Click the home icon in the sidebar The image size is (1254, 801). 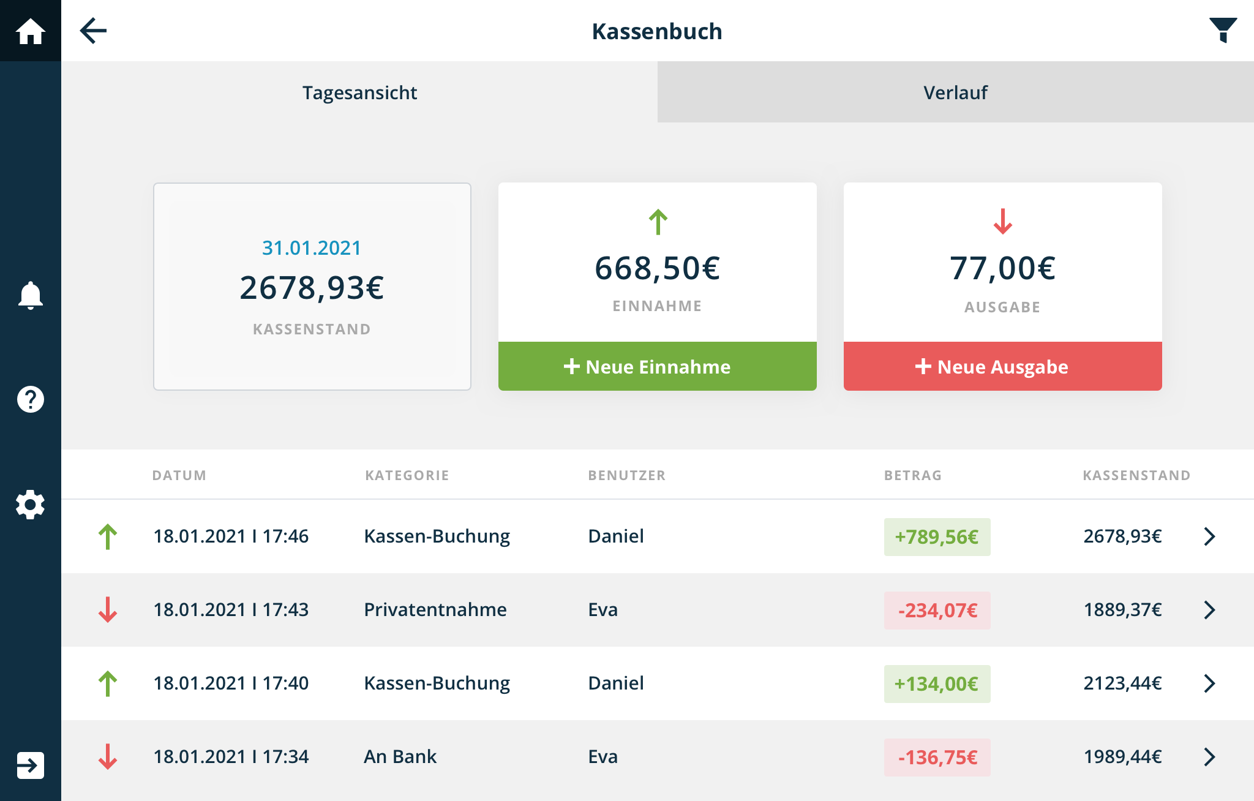point(30,30)
